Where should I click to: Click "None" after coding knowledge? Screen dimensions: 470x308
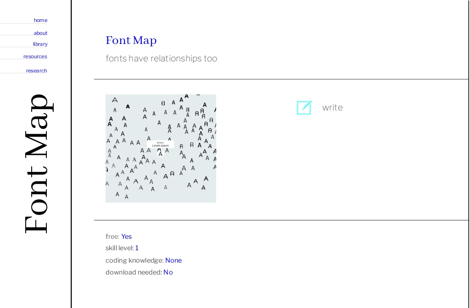click(173, 260)
